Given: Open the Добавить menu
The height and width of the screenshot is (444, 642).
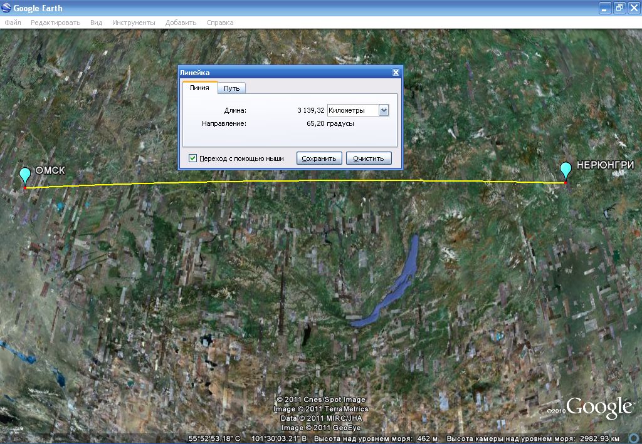Looking at the screenshot, I should tap(181, 23).
